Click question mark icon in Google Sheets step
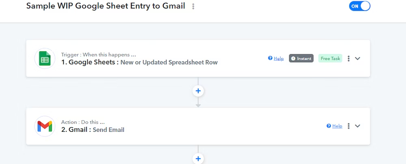This screenshot has height=164, width=406. click(x=270, y=59)
